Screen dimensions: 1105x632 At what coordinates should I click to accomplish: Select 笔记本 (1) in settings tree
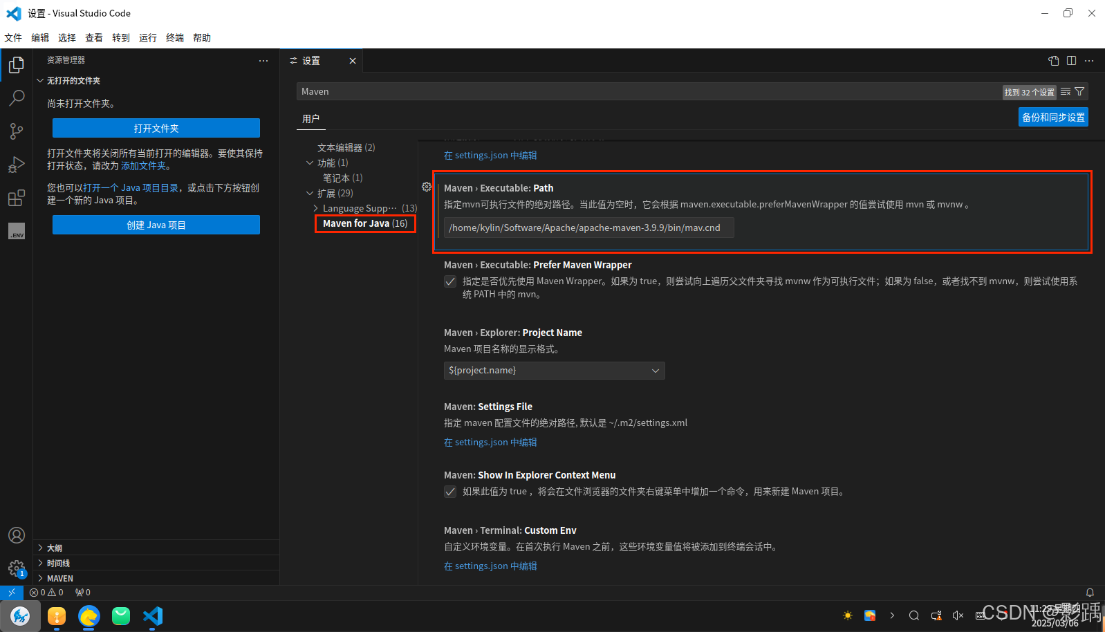pos(343,178)
